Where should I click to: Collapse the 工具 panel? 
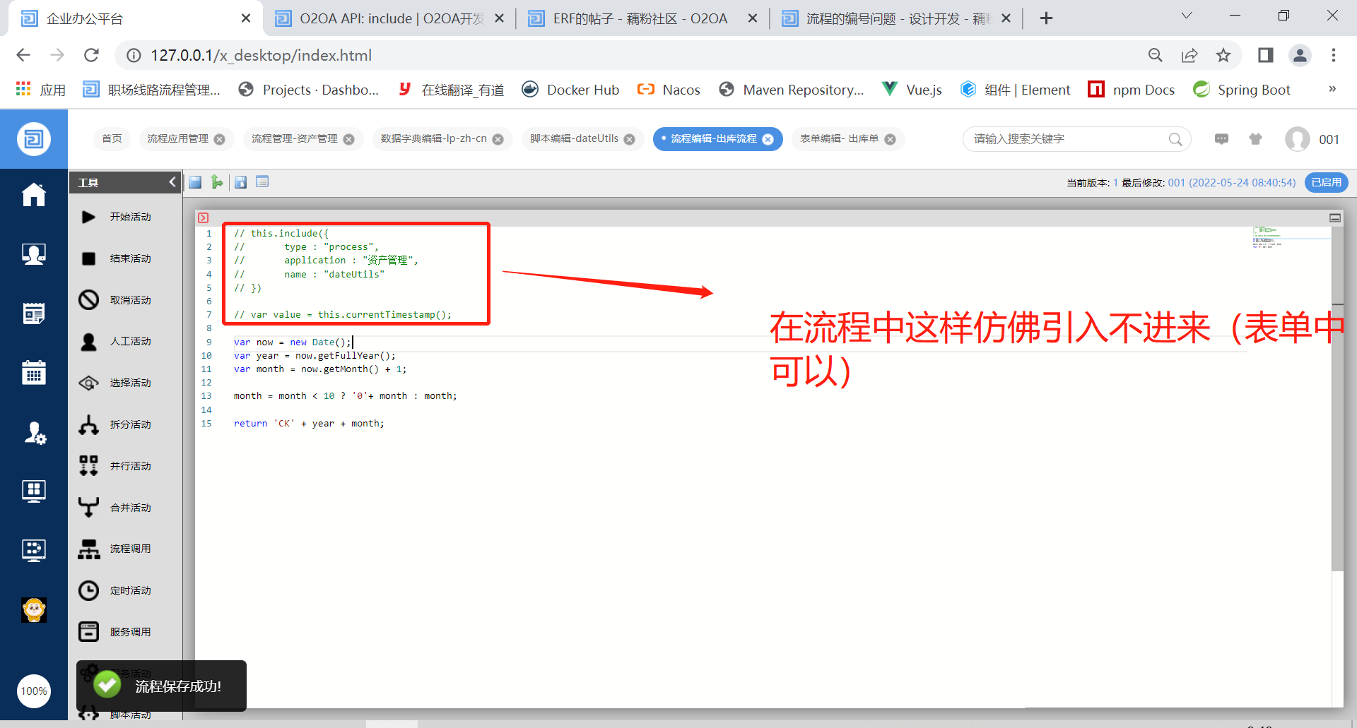[x=172, y=182]
